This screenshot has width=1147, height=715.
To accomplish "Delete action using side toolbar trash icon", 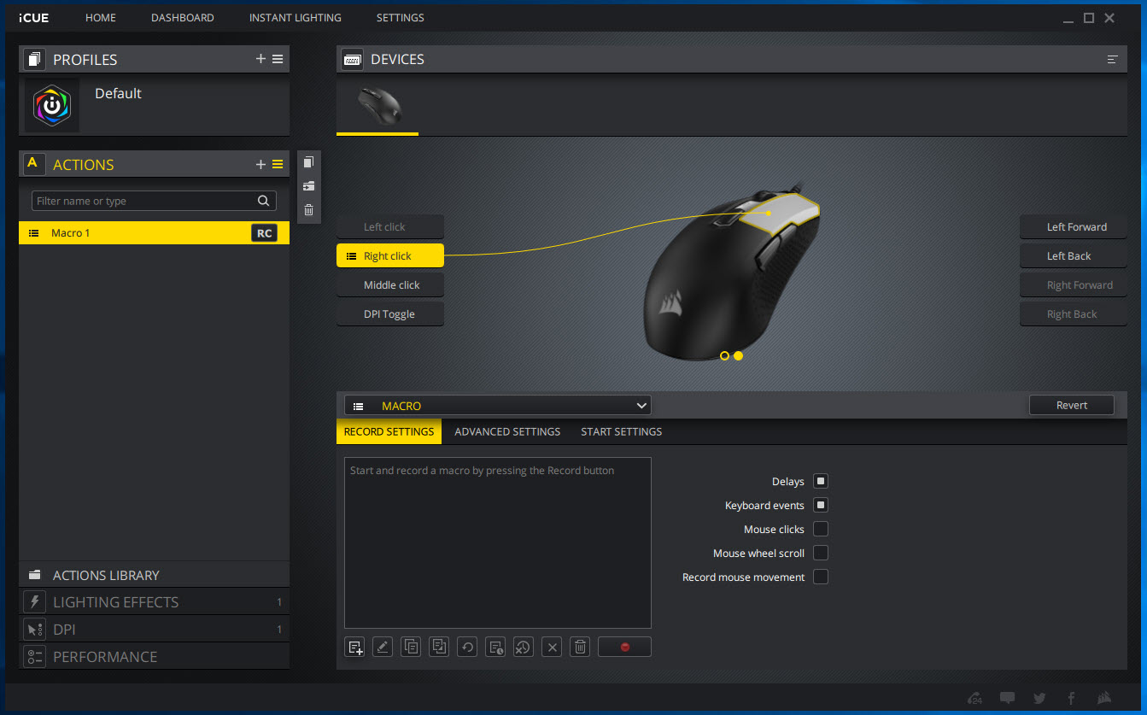I will 308,210.
